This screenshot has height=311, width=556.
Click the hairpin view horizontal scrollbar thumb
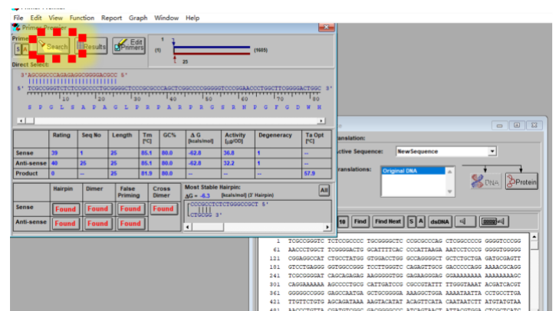(x=207, y=227)
